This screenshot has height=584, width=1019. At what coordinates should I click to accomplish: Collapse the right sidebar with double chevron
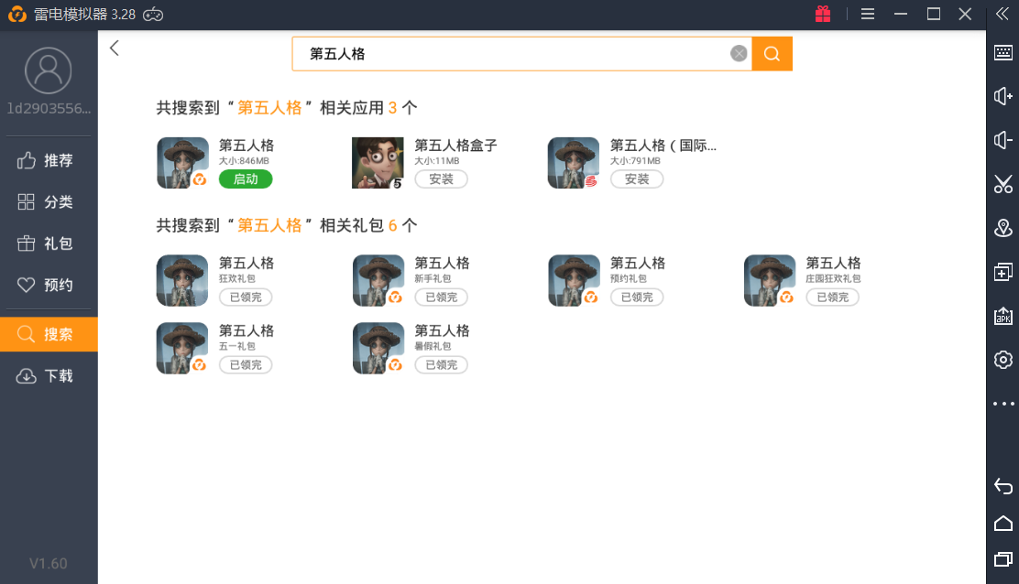click(x=1003, y=14)
